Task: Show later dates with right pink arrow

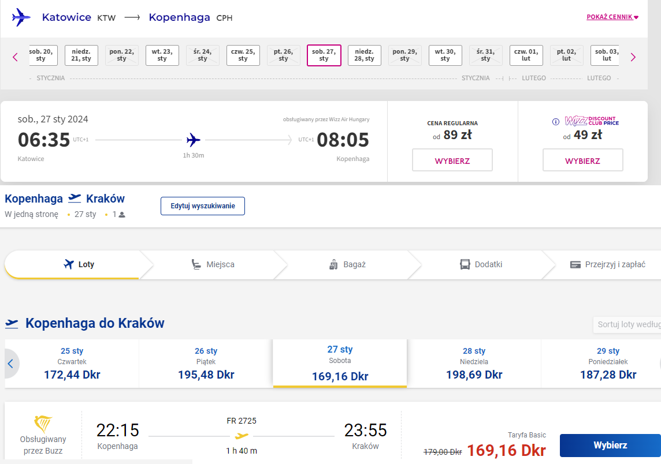Action: pos(633,57)
